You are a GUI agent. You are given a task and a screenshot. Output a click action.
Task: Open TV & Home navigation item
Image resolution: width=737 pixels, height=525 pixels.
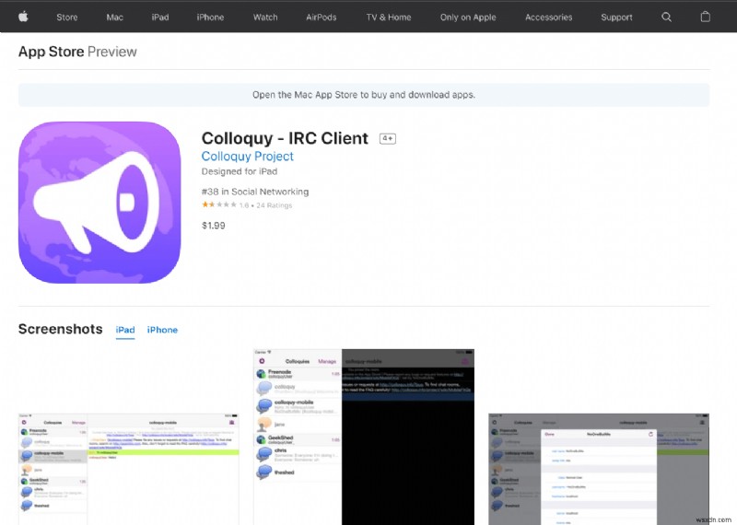[389, 17]
